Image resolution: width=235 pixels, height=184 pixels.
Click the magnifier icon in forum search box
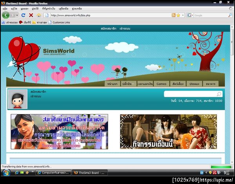point(219,94)
